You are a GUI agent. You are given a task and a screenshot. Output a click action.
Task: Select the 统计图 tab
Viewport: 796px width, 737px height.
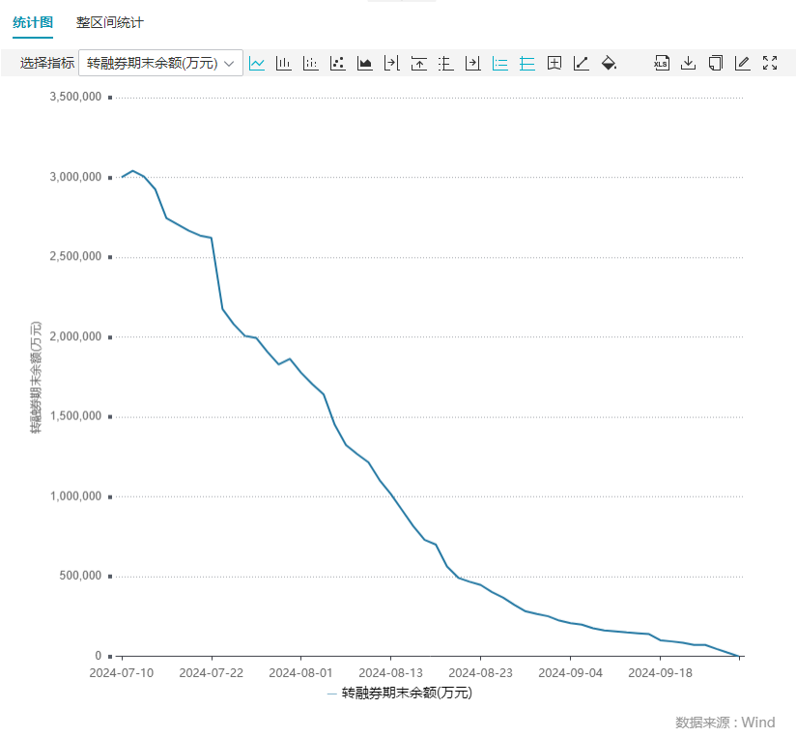32,22
